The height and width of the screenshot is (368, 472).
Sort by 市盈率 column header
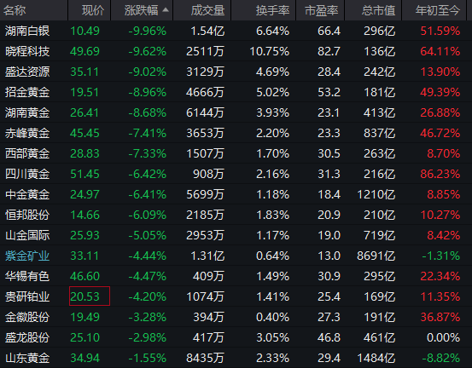(x=322, y=10)
